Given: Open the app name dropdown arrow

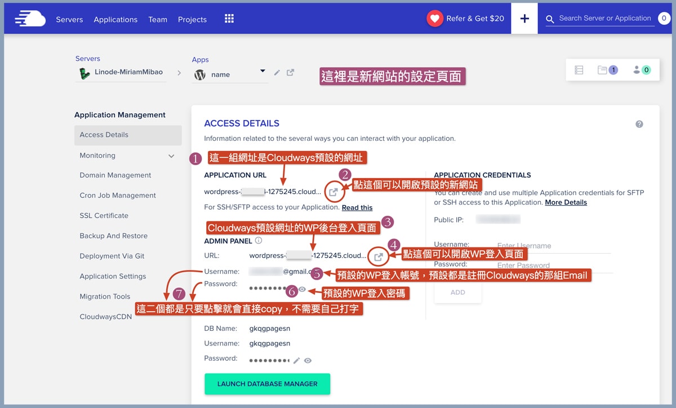Looking at the screenshot, I should [263, 71].
